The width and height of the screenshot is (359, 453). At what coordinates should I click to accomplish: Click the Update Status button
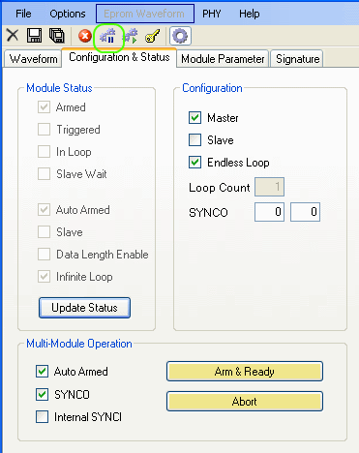[84, 308]
